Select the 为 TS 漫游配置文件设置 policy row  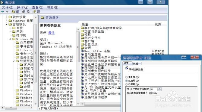coord(101,87)
